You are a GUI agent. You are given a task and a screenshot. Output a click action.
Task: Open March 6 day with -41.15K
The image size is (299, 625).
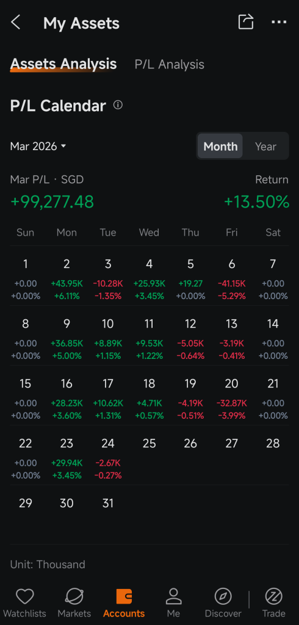point(232,279)
